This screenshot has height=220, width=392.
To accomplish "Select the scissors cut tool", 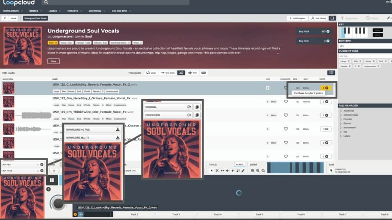I will [x=217, y=171].
